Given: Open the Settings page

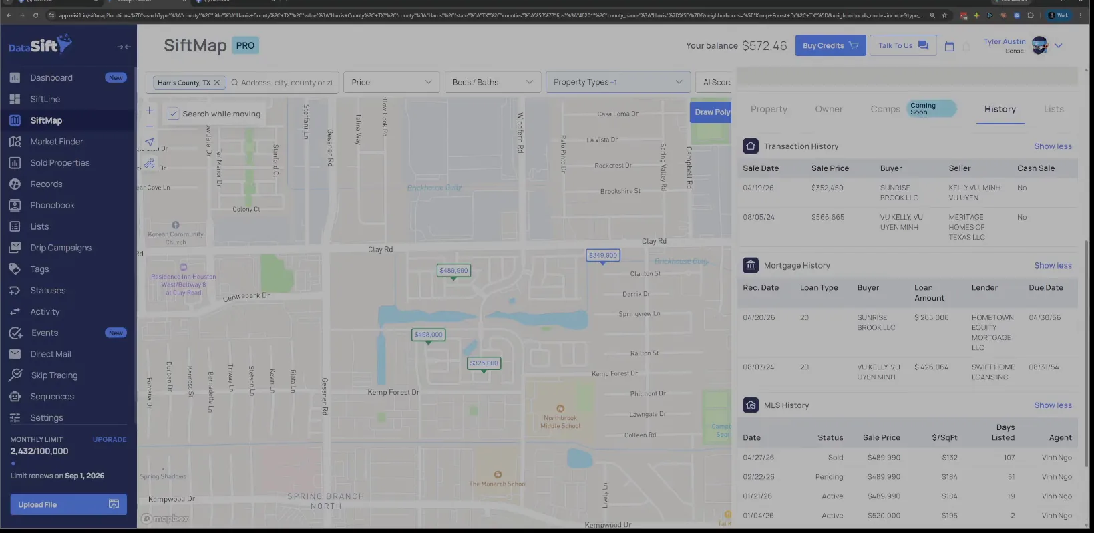Looking at the screenshot, I should [x=46, y=418].
